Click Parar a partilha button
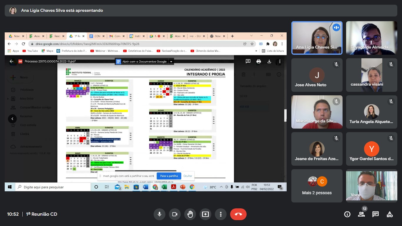This screenshot has height=226, width=402. [x=169, y=176]
